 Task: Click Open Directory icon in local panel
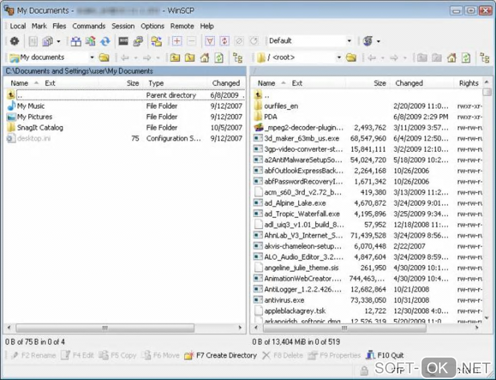point(104,57)
